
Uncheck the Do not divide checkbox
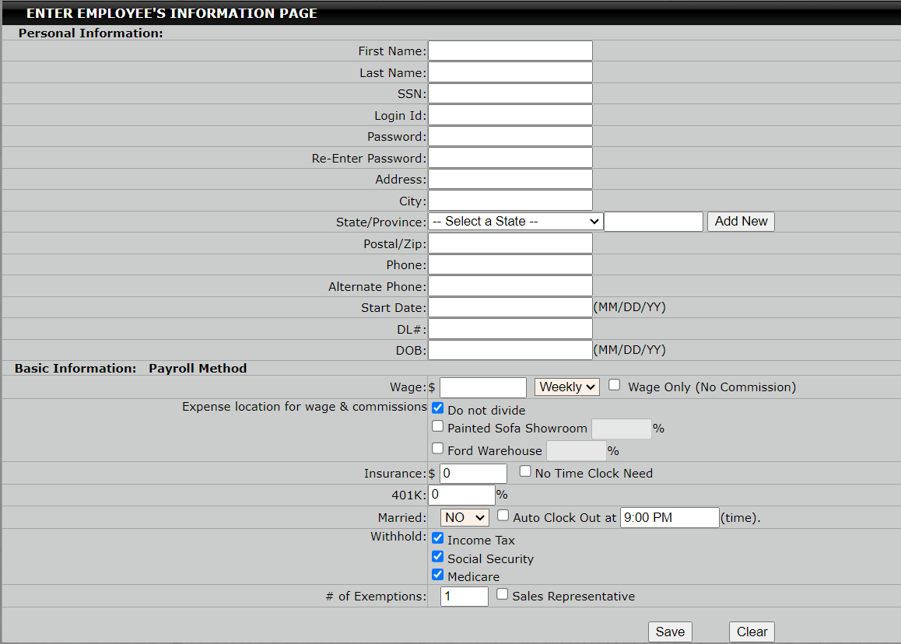tap(438, 408)
